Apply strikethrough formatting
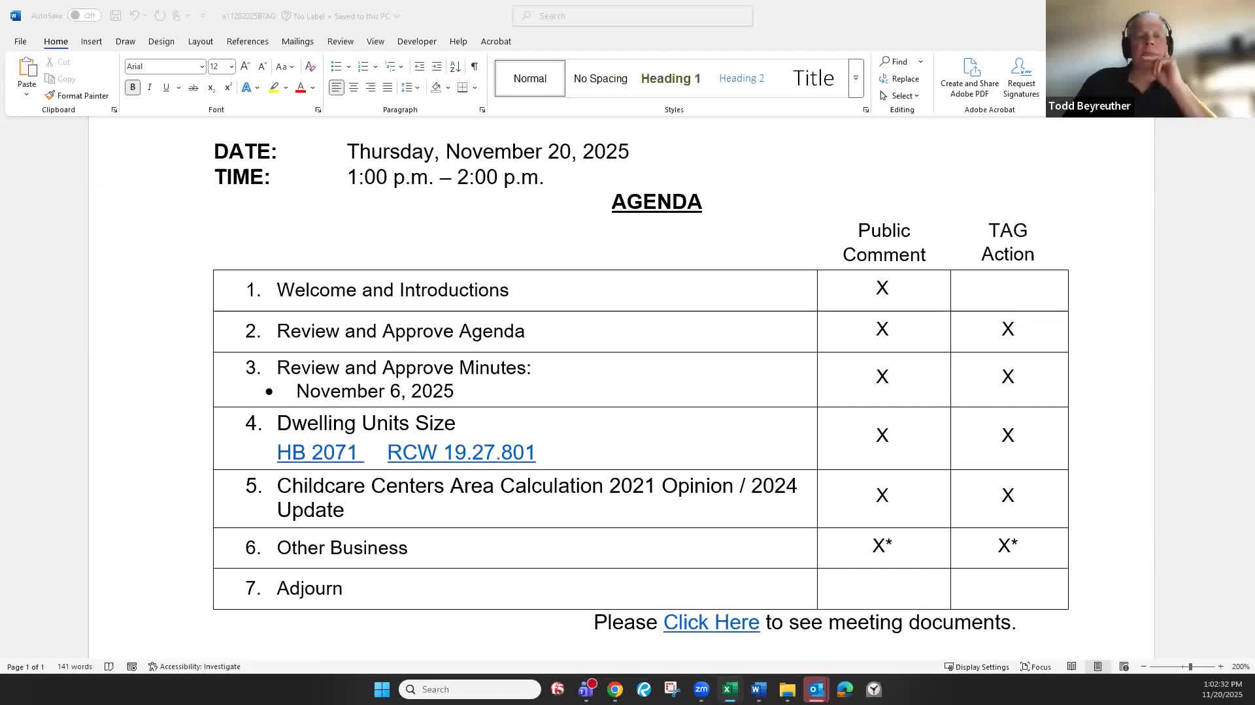This screenshot has height=705, width=1255. click(x=193, y=87)
